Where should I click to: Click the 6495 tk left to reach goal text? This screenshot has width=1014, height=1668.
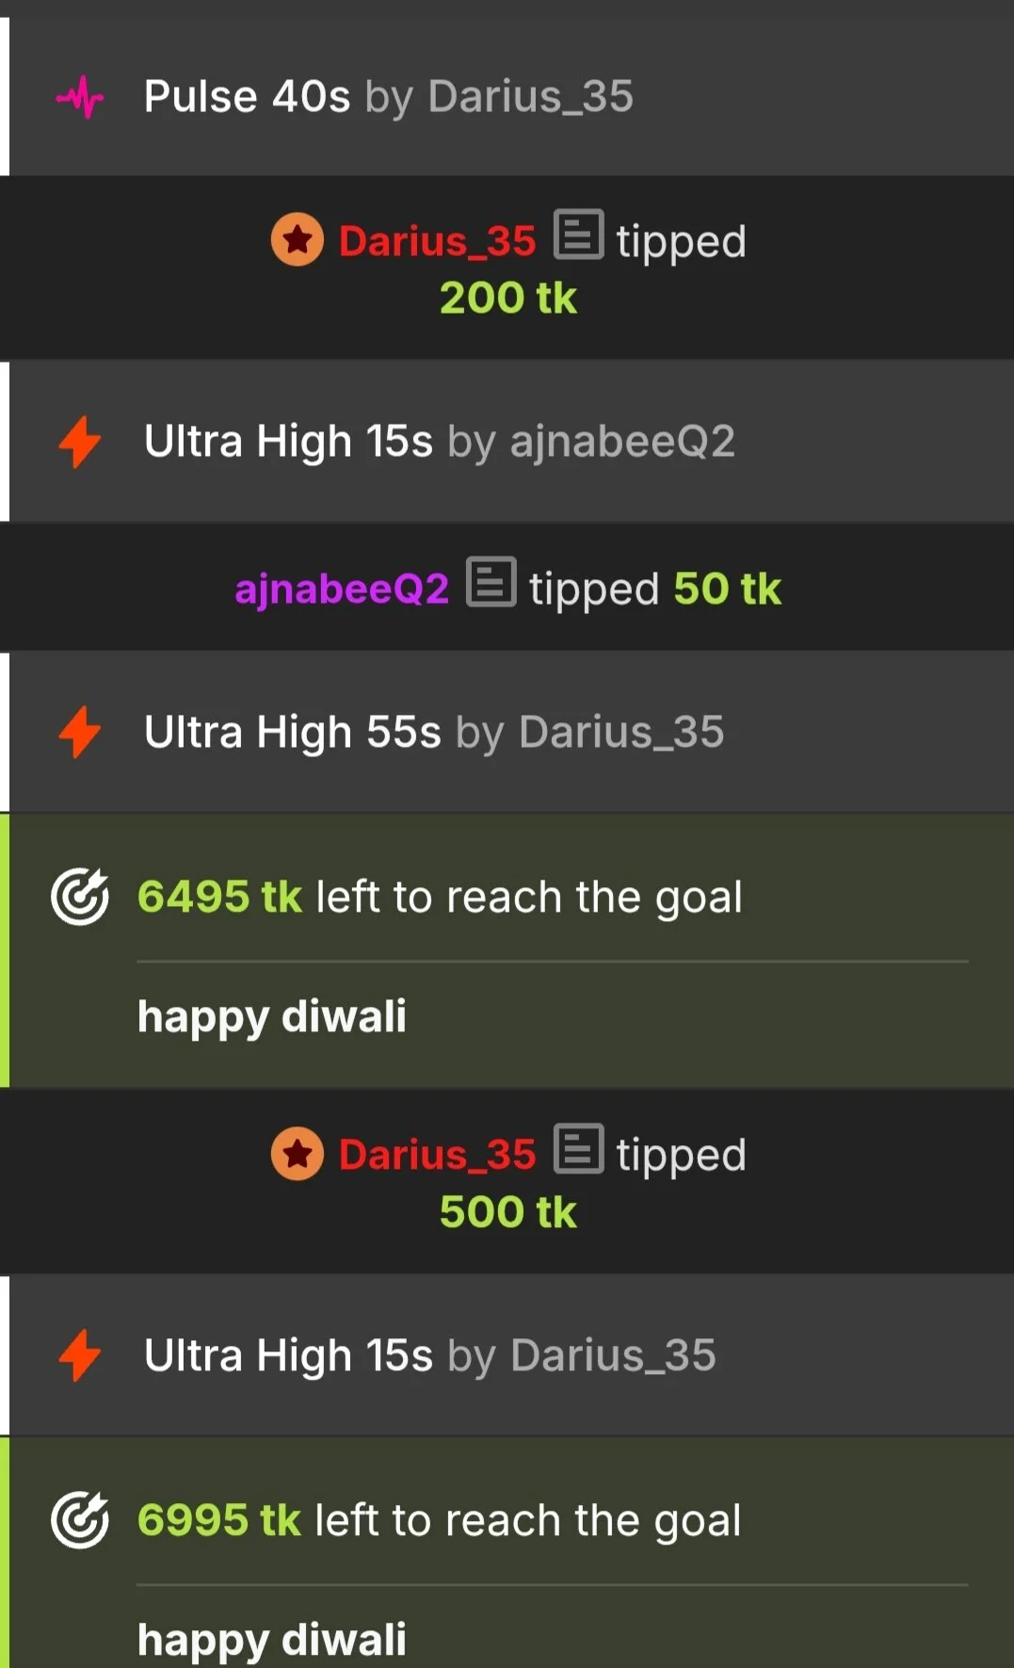pos(440,897)
